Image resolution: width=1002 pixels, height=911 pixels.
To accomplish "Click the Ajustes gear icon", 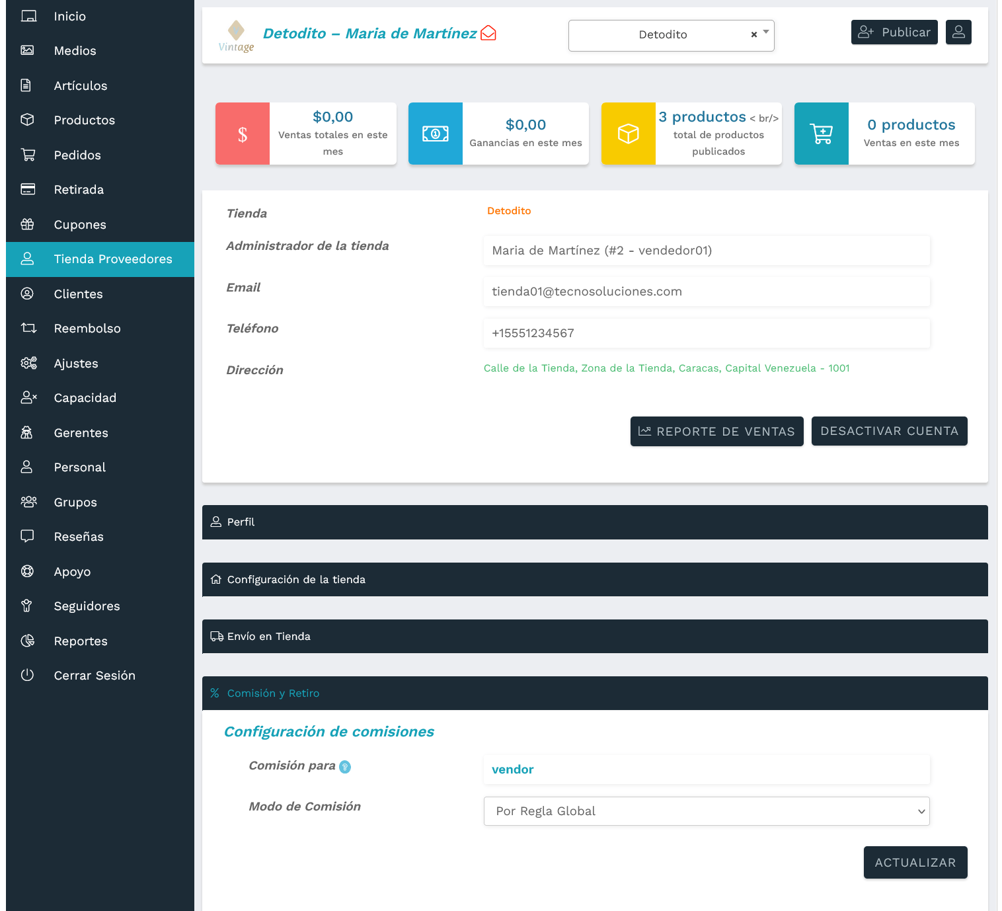I will pyautogui.click(x=28, y=363).
